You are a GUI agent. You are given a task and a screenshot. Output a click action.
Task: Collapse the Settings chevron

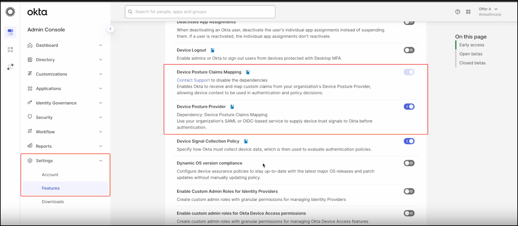tap(101, 161)
